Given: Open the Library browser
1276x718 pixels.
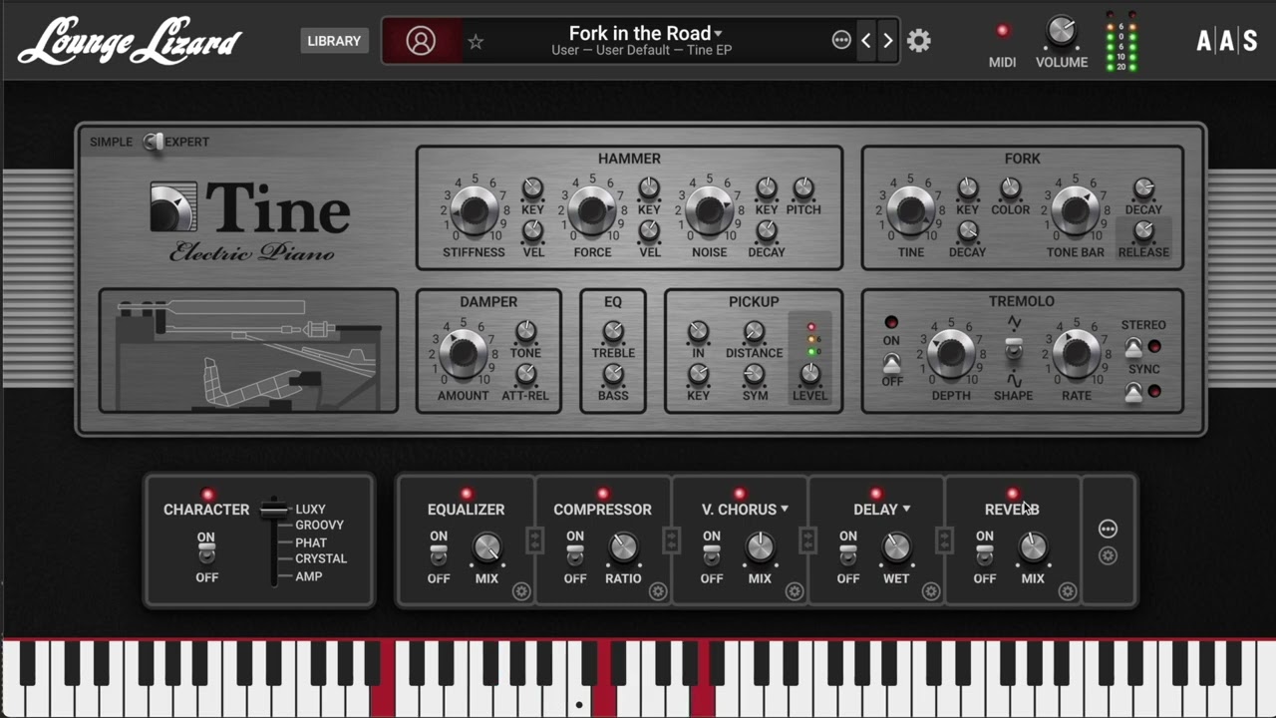Looking at the screenshot, I should 334,41.
